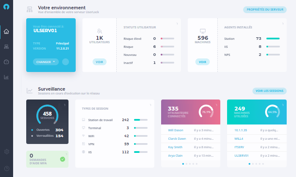Click the UserLock logo in the sidebar
This screenshot has width=296, height=177.
(x=6, y=7)
